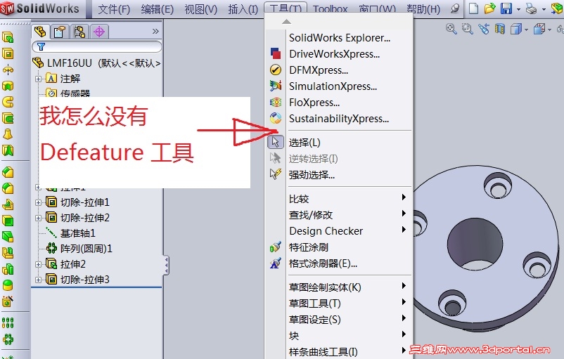This screenshot has width=564, height=359.
Task: Open SimulationXpress analysis
Action: [x=333, y=86]
